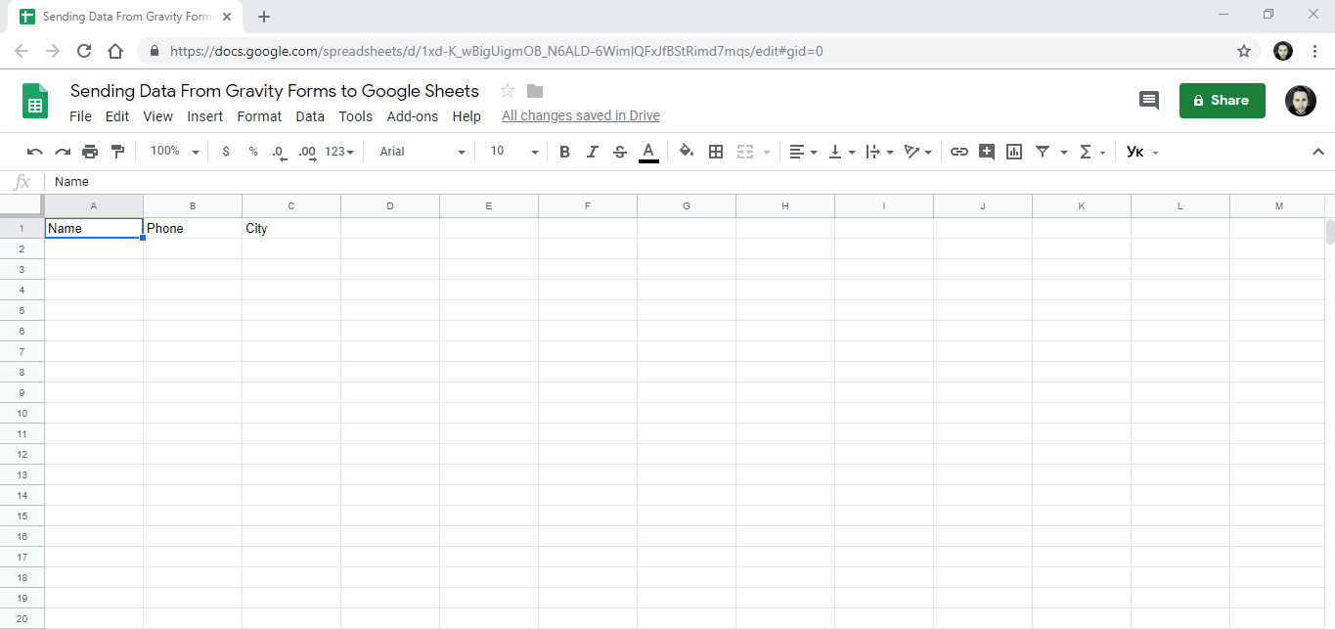Click the Undo arrow in toolbar
1335x629 pixels.
click(x=35, y=152)
